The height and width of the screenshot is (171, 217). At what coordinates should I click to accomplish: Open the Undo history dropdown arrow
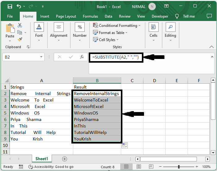click(24, 6)
